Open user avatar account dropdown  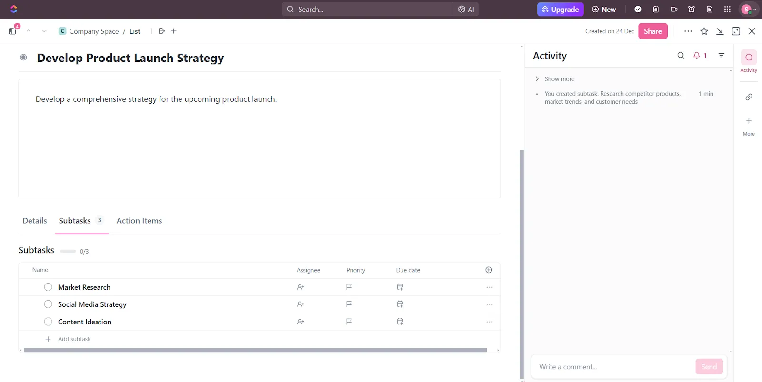pyautogui.click(x=749, y=9)
